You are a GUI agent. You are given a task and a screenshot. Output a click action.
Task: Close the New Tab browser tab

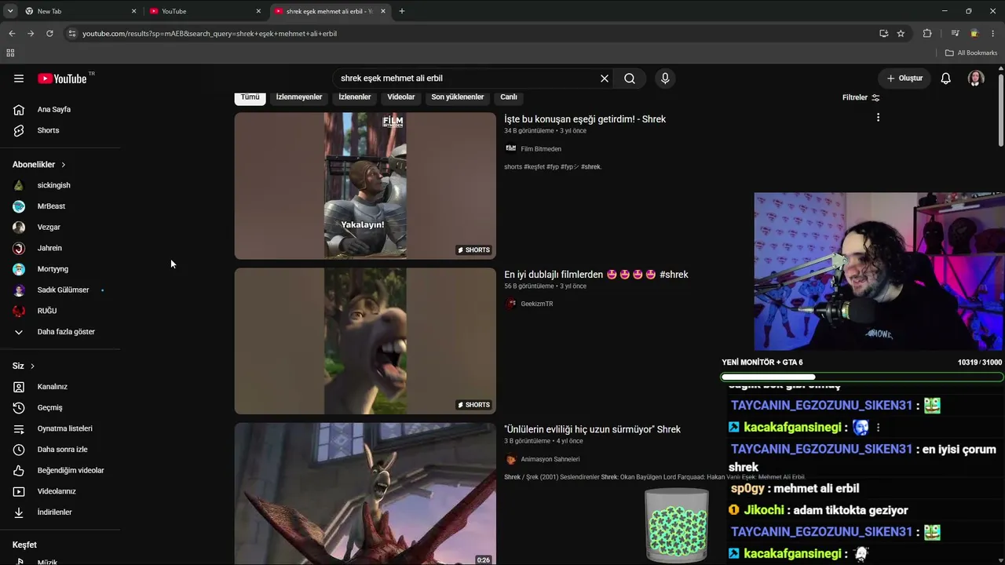pyautogui.click(x=134, y=11)
